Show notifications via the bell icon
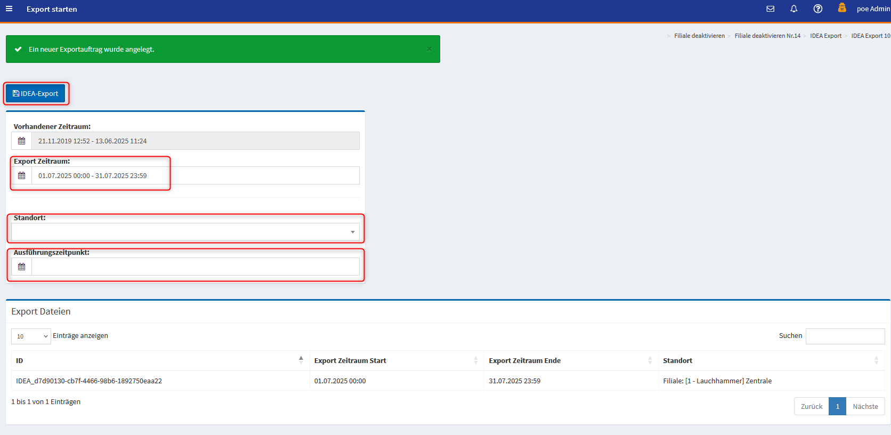This screenshot has width=891, height=435. (x=793, y=9)
